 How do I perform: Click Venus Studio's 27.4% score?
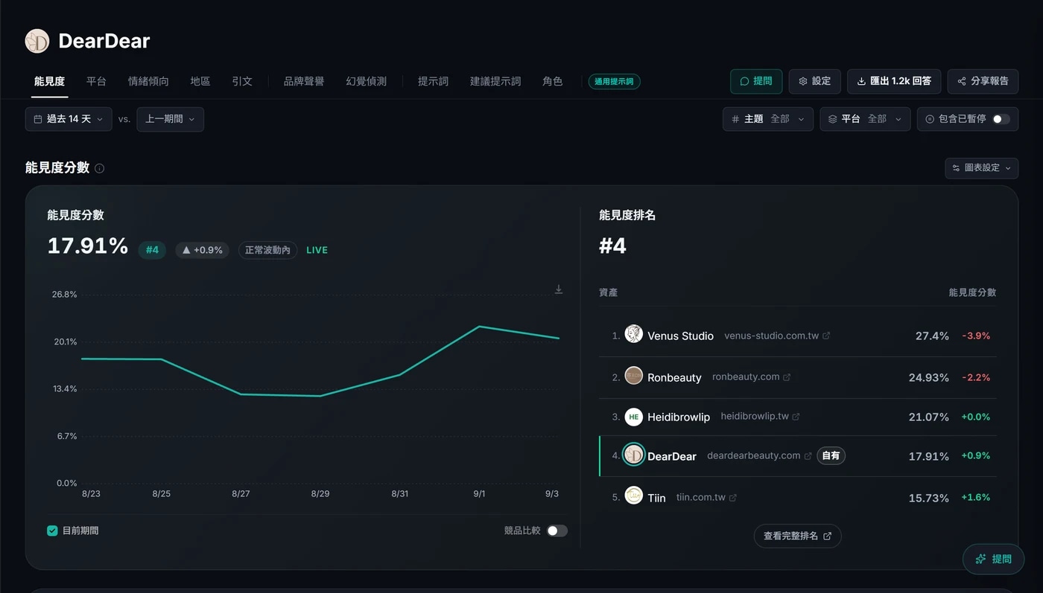pyautogui.click(x=932, y=336)
